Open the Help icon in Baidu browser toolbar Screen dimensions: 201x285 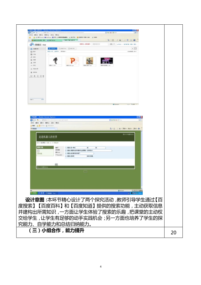(135, 40)
